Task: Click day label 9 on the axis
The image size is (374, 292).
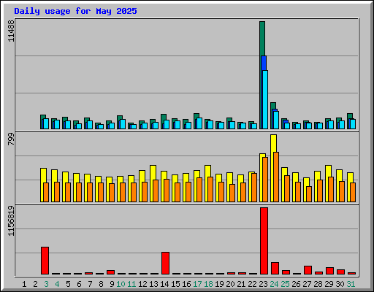Action: 112,284
